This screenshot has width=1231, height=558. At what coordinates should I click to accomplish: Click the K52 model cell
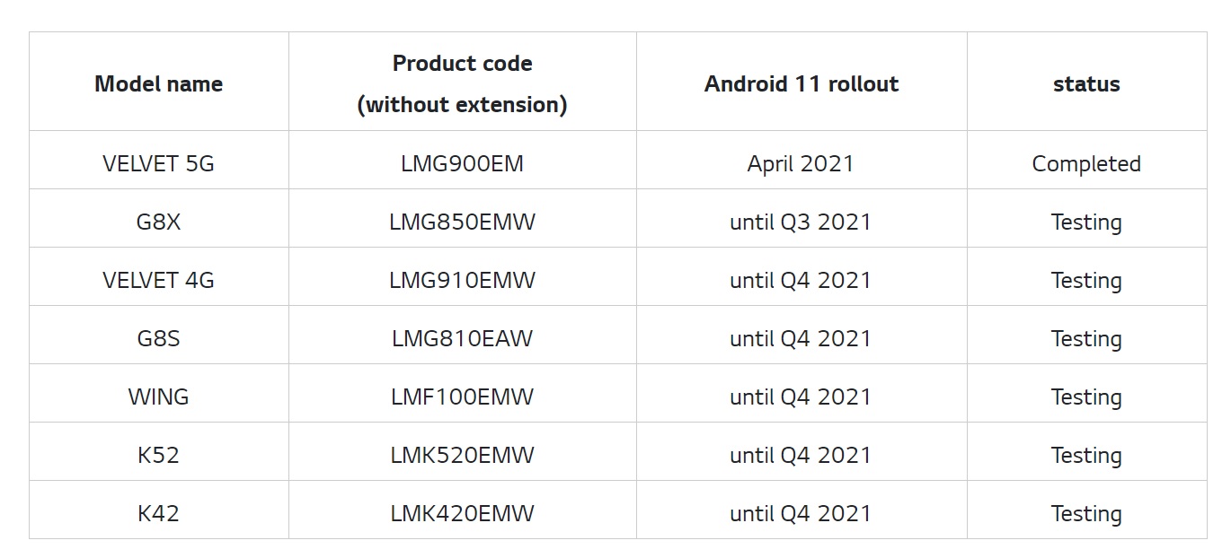point(158,456)
